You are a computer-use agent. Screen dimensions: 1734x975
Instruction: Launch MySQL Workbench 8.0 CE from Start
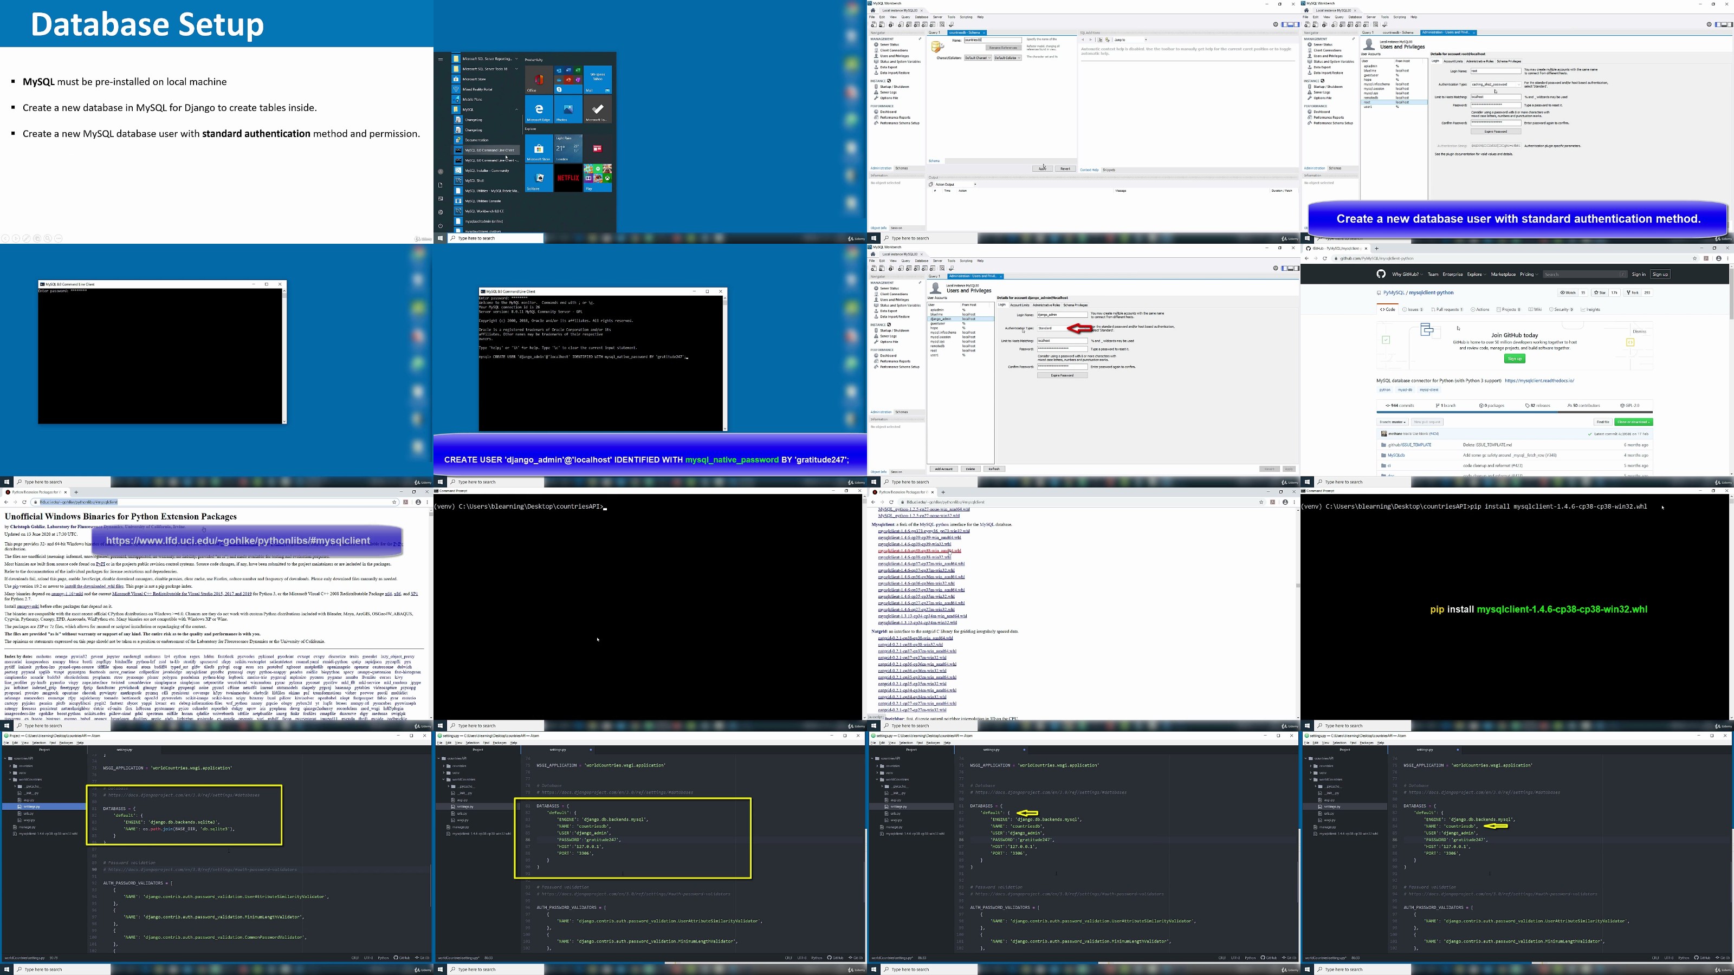[x=484, y=211]
